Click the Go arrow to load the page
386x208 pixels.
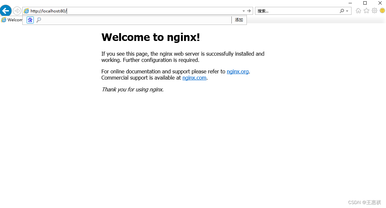249,10
